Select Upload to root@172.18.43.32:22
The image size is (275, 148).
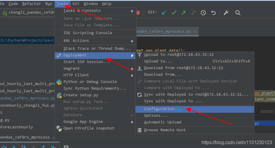(195, 55)
